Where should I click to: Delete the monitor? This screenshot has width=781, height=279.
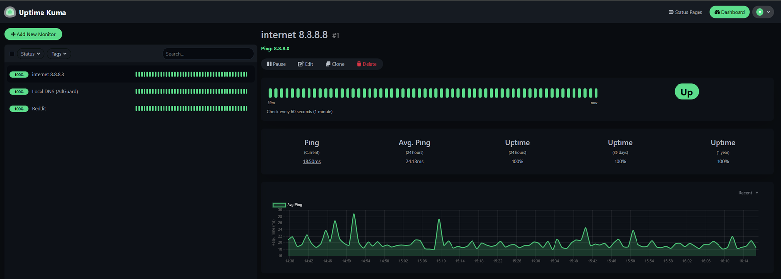[367, 64]
